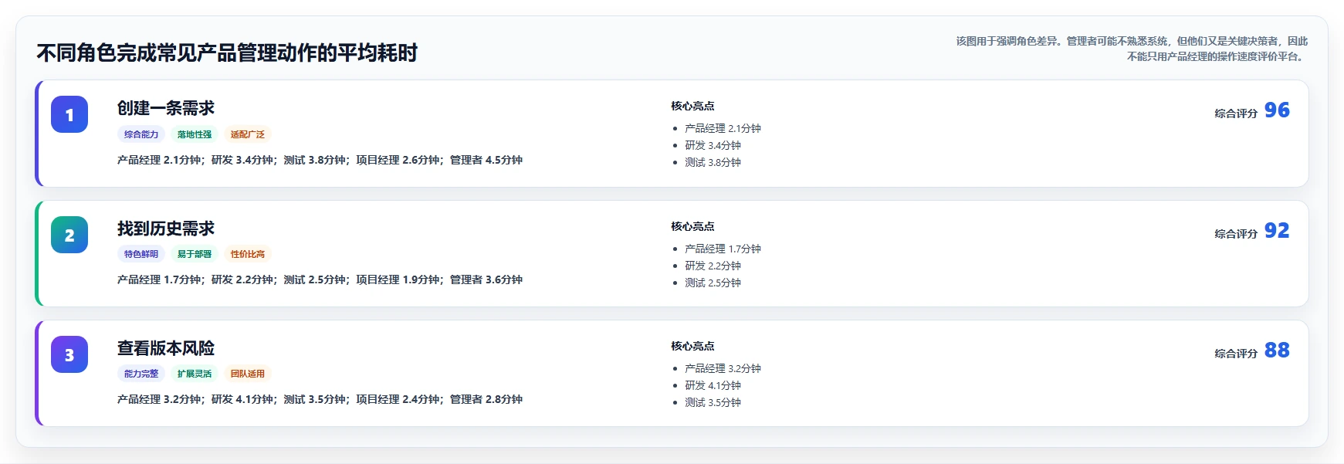The height and width of the screenshot is (464, 1344).
Task: Click the blue number 1 rank badge
Action: pos(69,114)
